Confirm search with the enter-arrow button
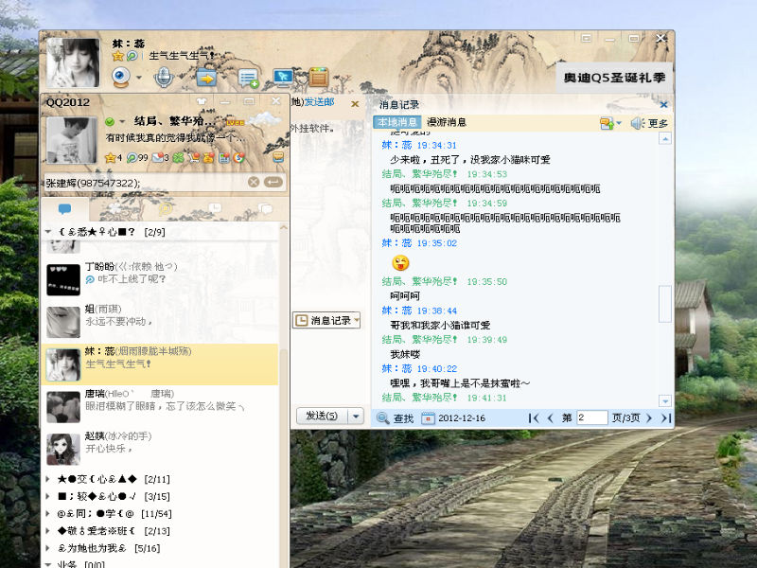This screenshot has height=568, width=757. [x=273, y=182]
